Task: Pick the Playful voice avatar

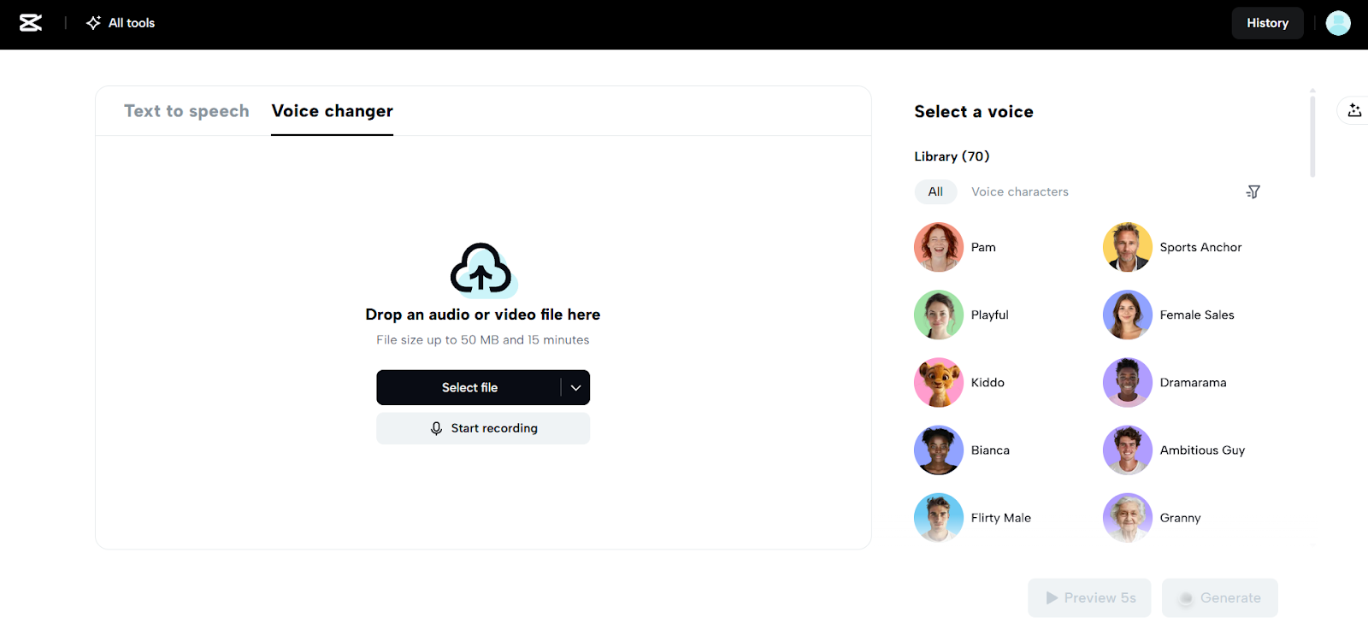Action: (939, 315)
